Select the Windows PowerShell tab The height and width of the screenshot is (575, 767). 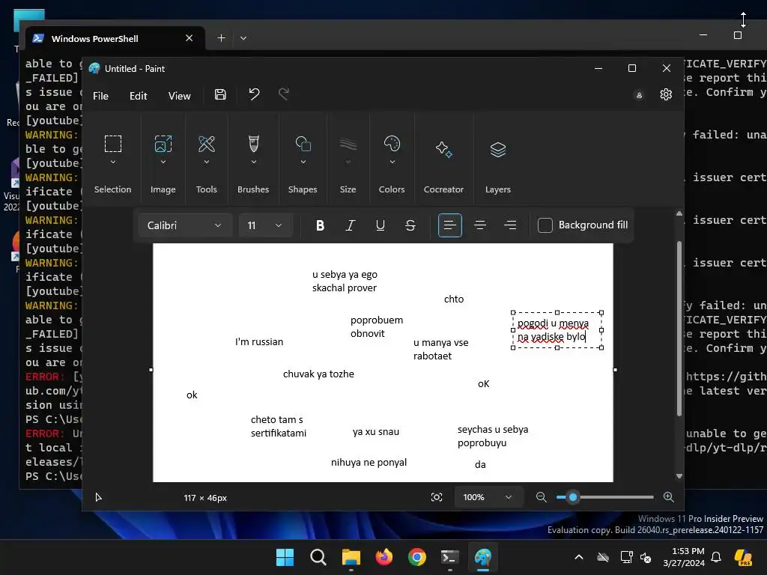click(115, 39)
